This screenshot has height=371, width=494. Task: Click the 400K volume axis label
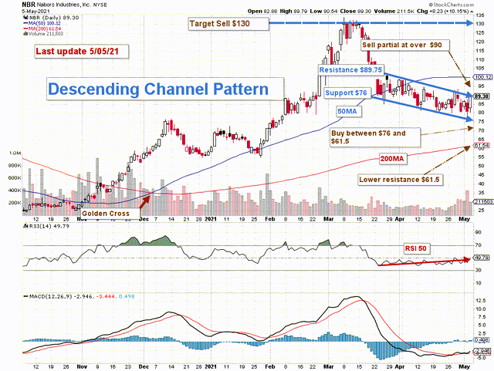(x=15, y=191)
